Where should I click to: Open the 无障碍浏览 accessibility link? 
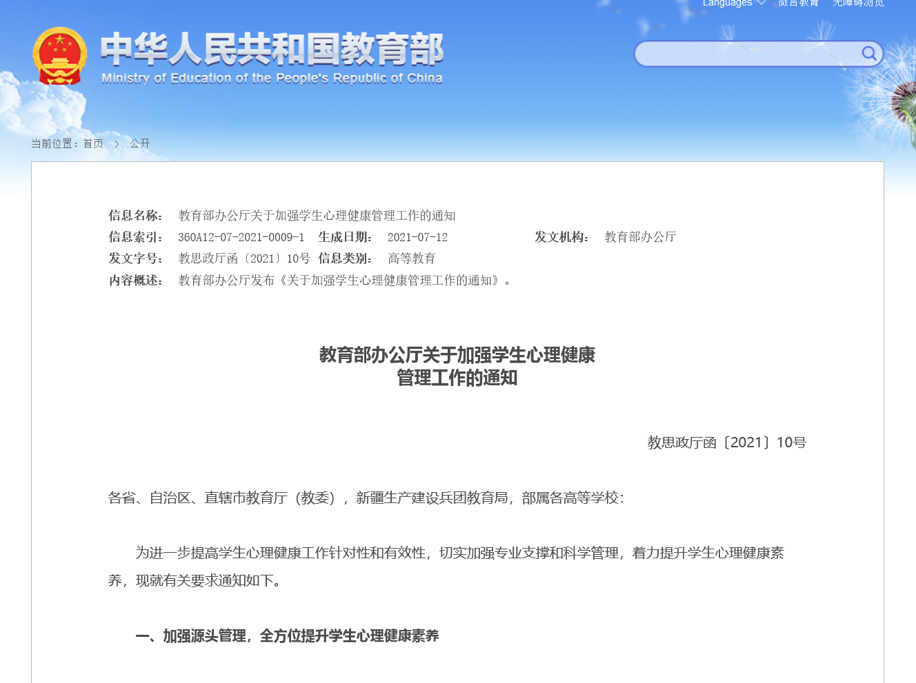point(858,3)
